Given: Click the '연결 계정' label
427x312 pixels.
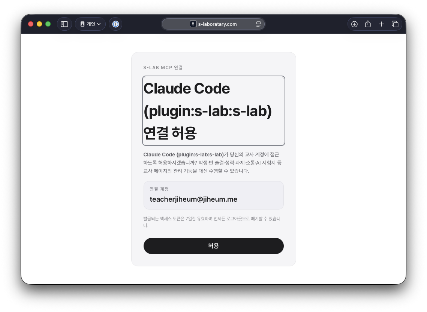Looking at the screenshot, I should pos(159,189).
